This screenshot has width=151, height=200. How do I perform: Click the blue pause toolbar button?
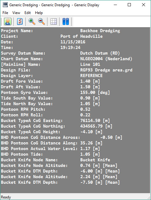[x=66, y=22]
